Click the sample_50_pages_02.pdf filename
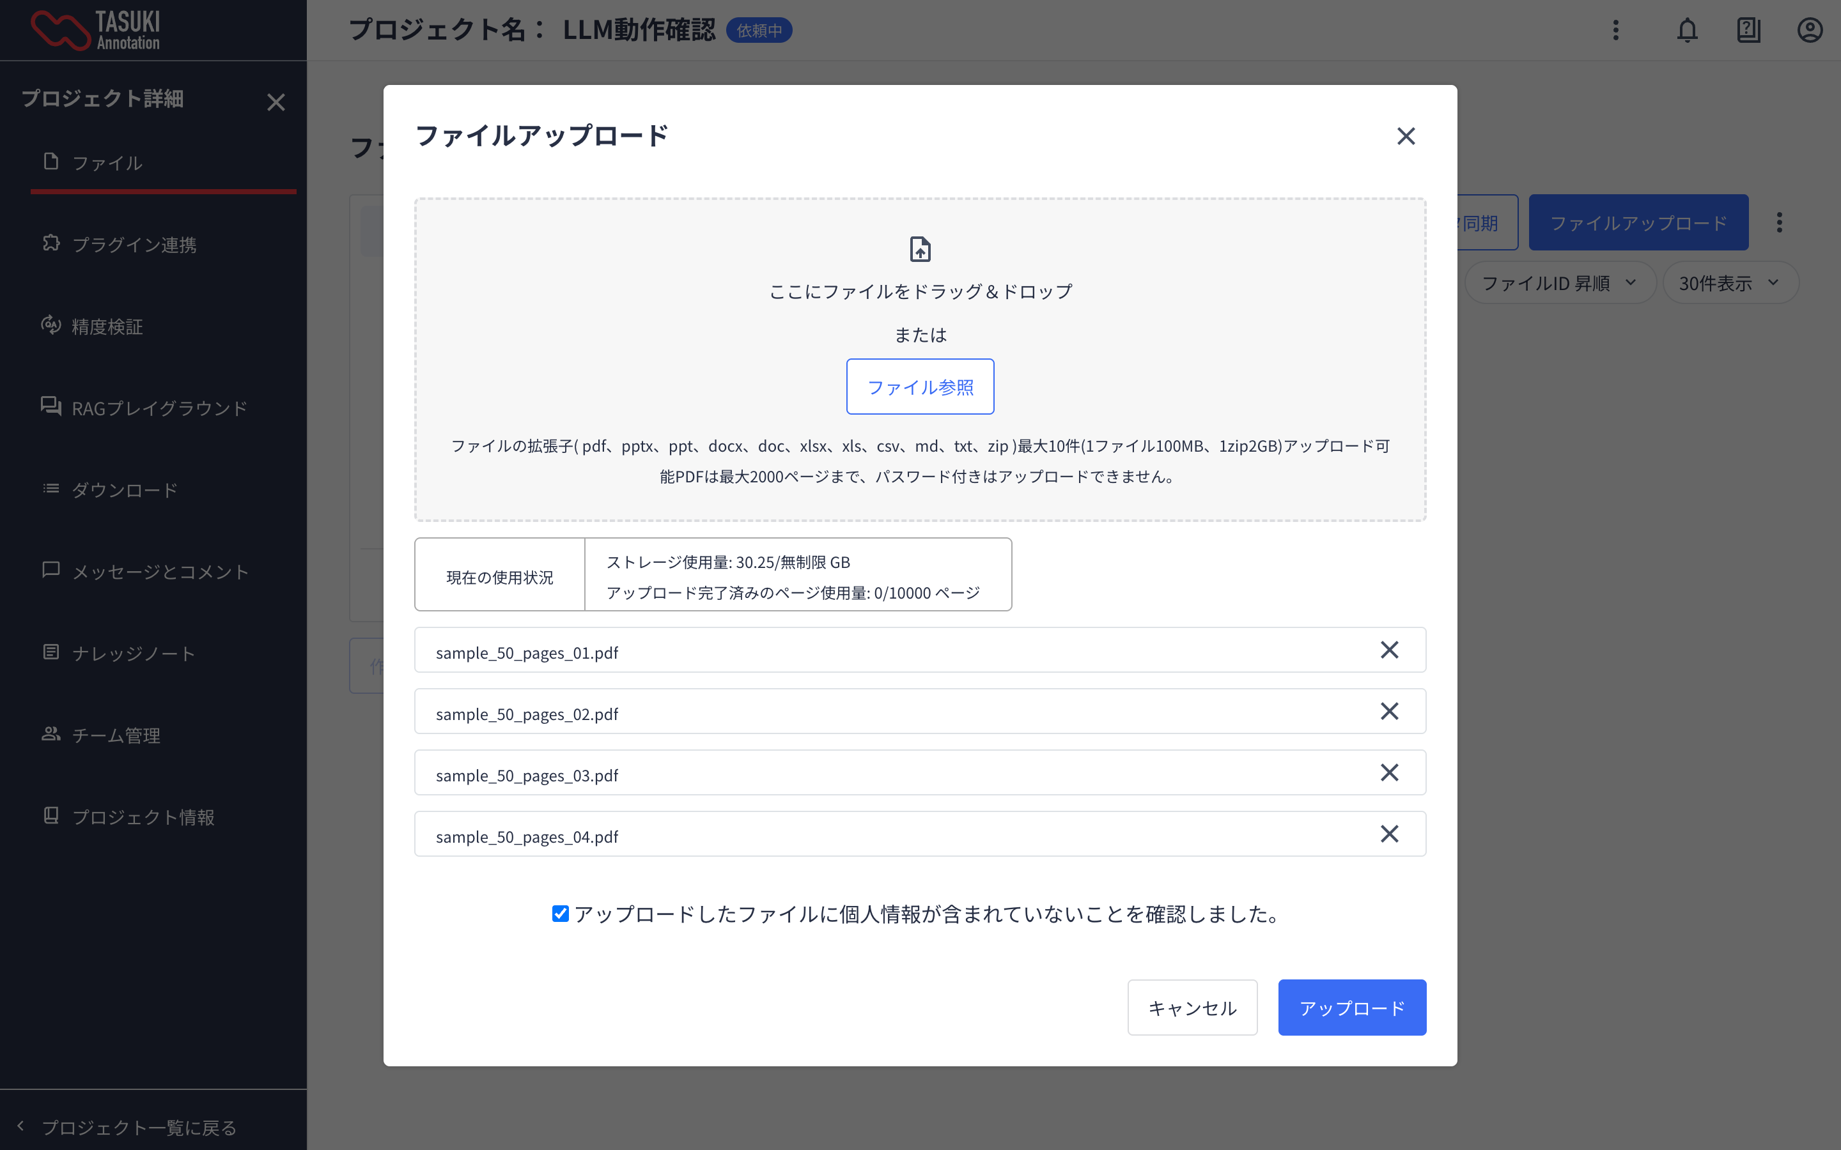1841x1150 pixels. 527,714
